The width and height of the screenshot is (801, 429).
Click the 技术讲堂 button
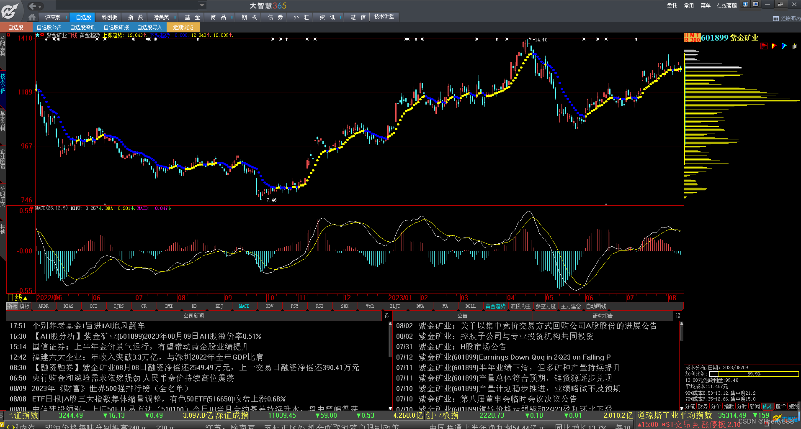[384, 17]
